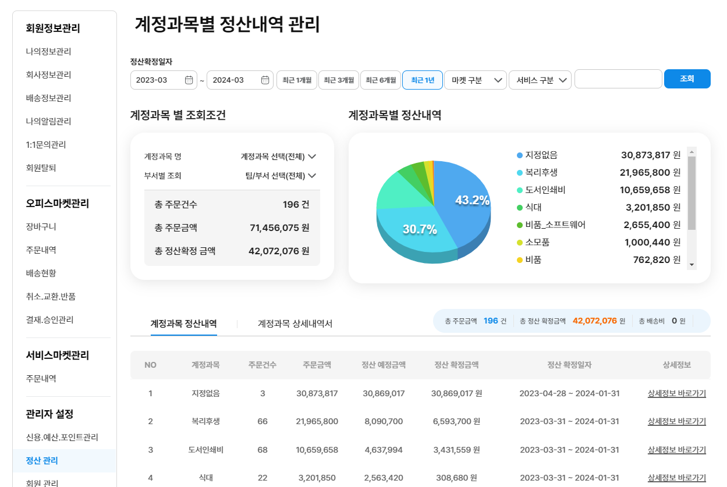Open the 계정과목 선택(전체) dropdown
This screenshot has height=487, width=727.
click(x=278, y=157)
